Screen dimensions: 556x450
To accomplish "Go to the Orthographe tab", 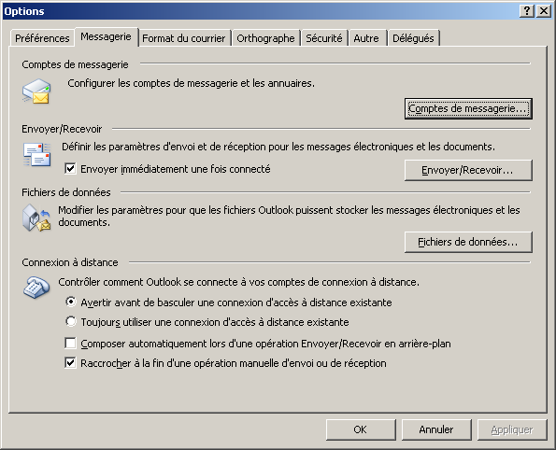I will point(265,38).
